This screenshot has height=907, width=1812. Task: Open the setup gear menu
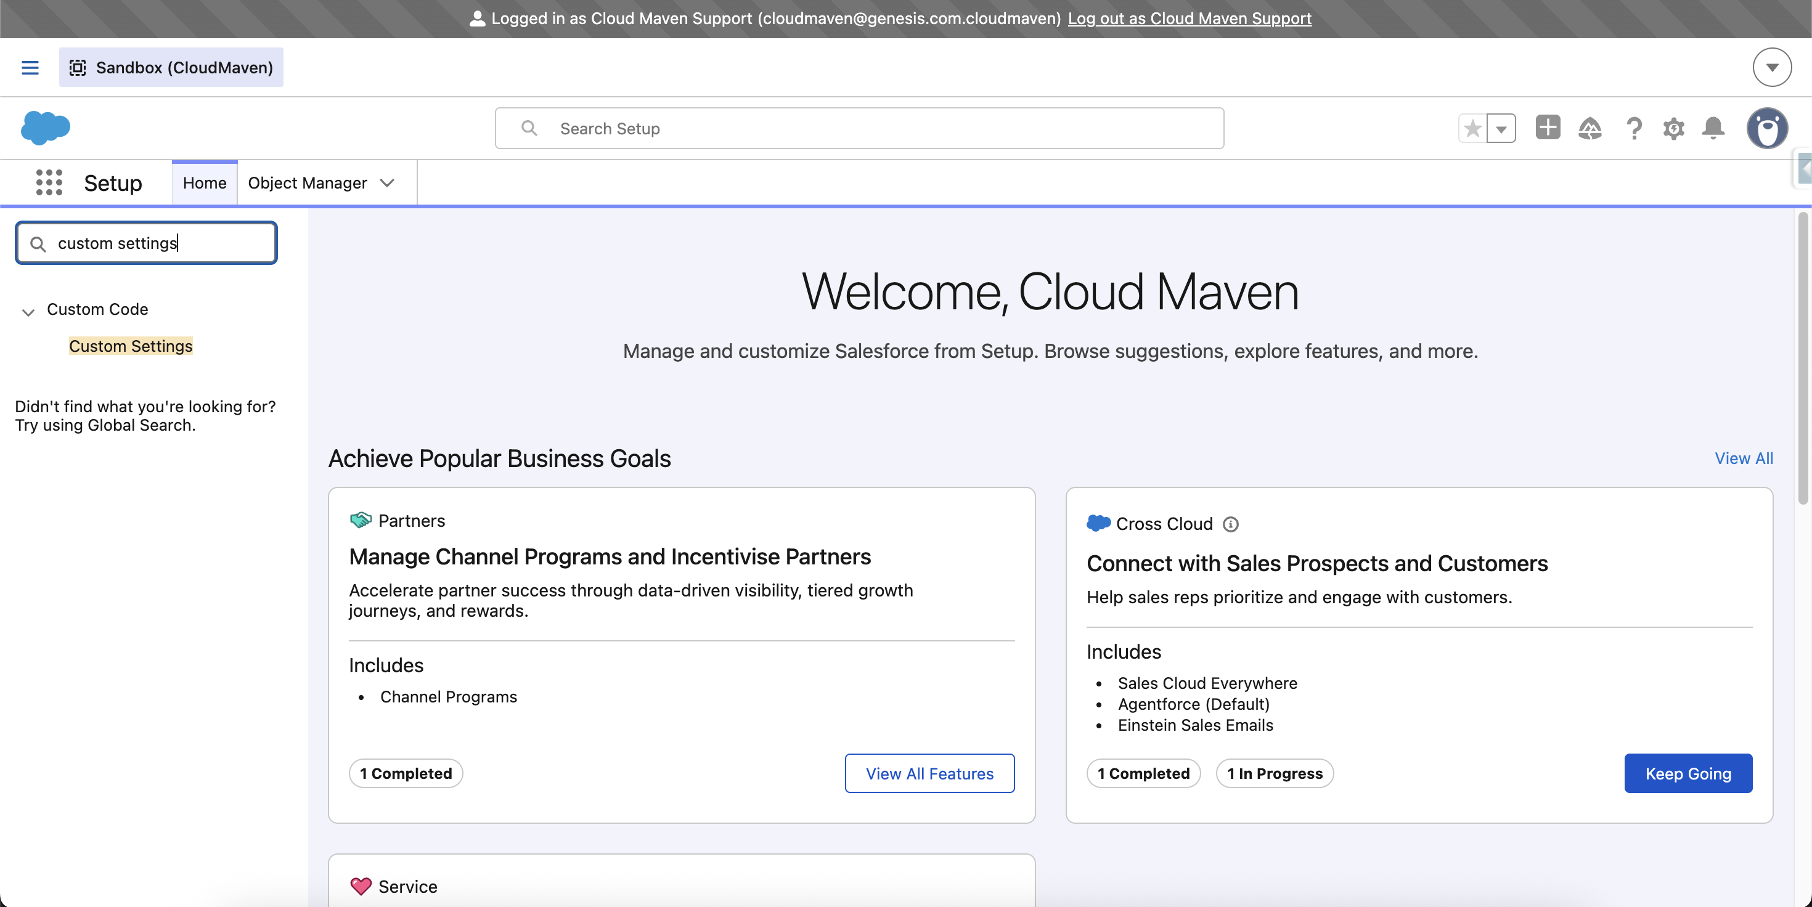point(1673,128)
